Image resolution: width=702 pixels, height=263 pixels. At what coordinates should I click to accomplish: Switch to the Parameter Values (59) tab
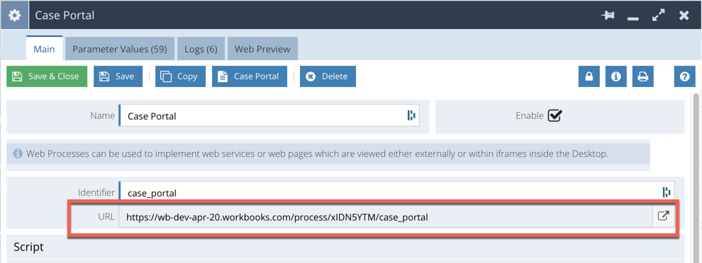tap(120, 49)
